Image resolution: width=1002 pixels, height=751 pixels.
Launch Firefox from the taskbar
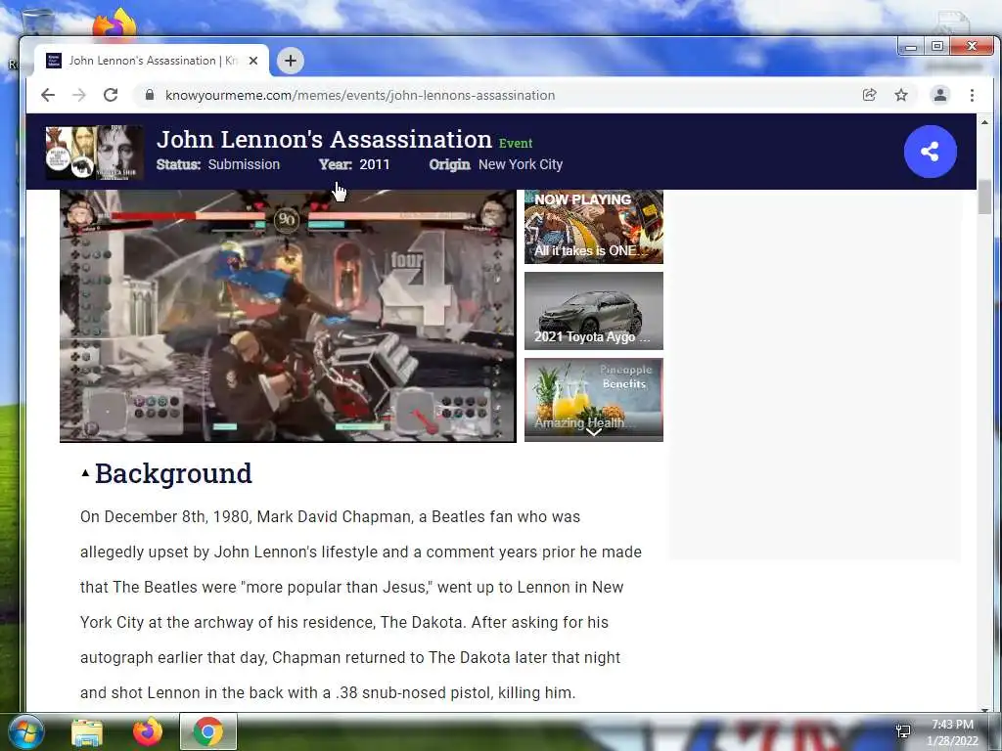[x=148, y=731]
